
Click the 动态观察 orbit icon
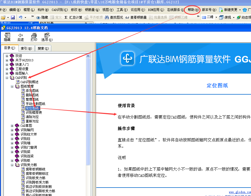point(238,17)
